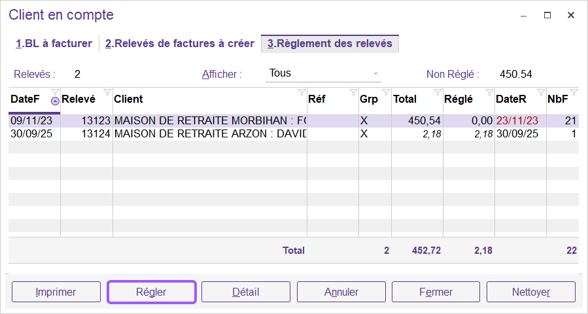
Task: Select the Règlement des relevés tab
Action: pos(330,44)
